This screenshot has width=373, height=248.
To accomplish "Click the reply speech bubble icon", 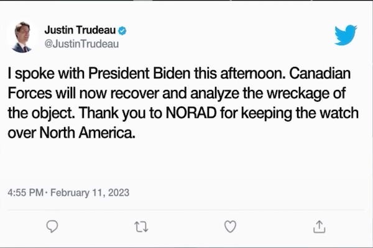I will (x=52, y=227).
